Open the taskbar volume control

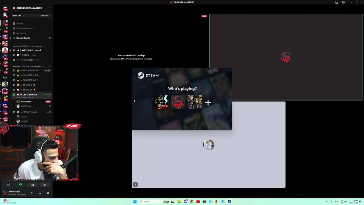point(346,202)
